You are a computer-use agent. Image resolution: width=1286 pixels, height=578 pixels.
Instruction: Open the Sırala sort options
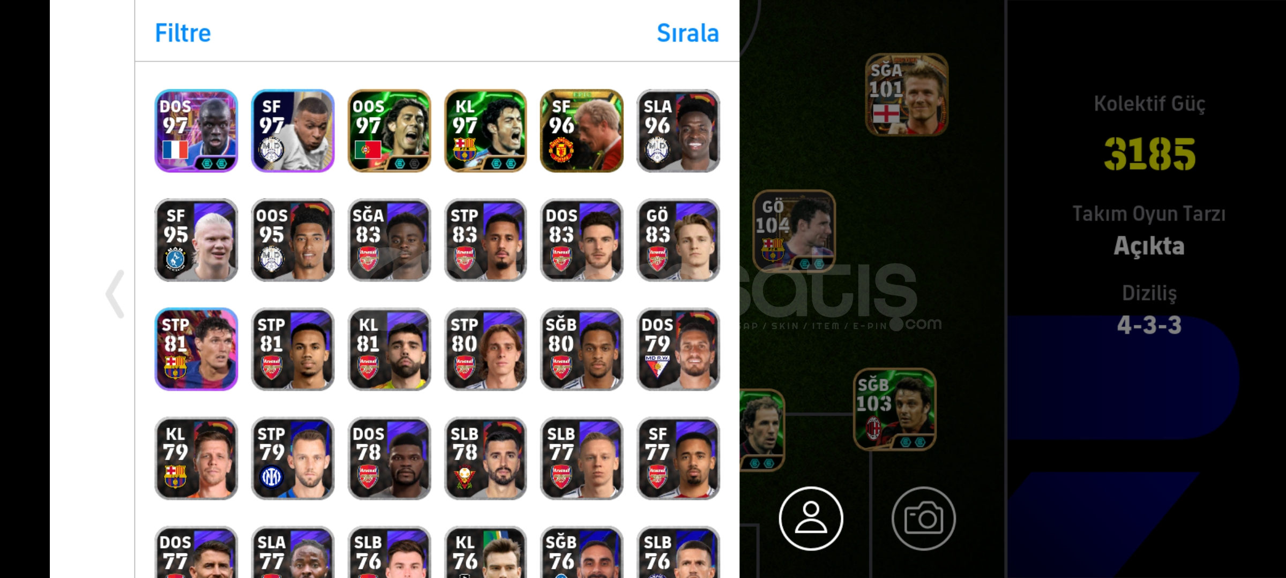(687, 33)
